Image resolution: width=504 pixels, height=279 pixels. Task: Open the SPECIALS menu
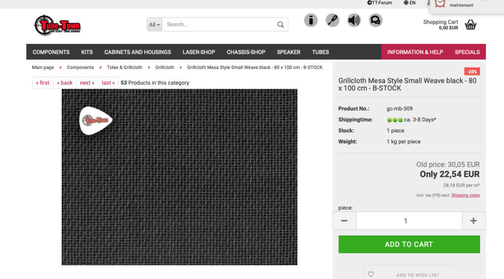(x=467, y=52)
